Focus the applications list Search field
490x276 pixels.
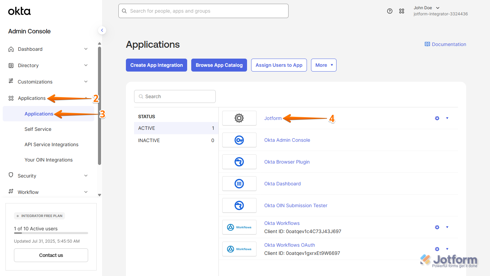175,96
